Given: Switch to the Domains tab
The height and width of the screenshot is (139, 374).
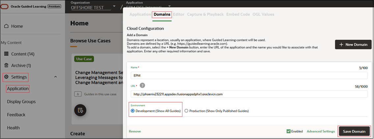Looking at the screenshot, I should pyautogui.click(x=162, y=14).
